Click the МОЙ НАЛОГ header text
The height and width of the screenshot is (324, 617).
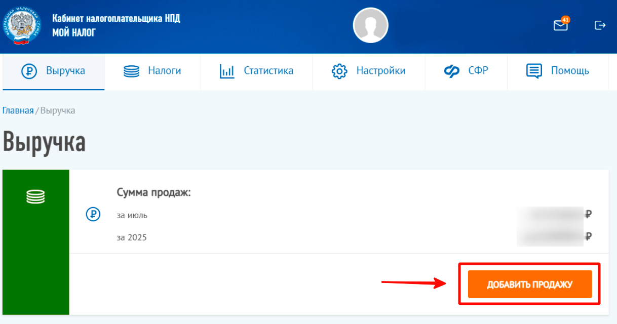click(x=74, y=33)
